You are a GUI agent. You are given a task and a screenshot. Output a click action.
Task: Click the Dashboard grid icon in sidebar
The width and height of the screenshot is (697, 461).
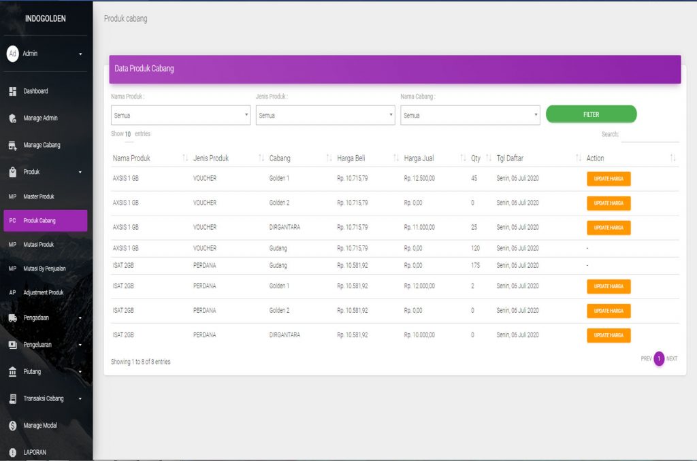click(x=12, y=92)
